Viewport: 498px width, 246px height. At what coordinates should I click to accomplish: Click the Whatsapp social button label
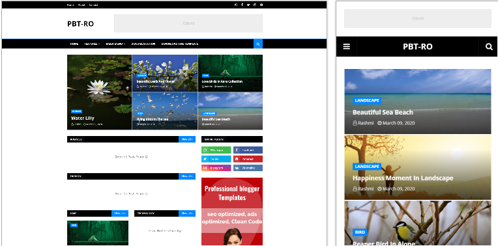pyautogui.click(x=216, y=150)
